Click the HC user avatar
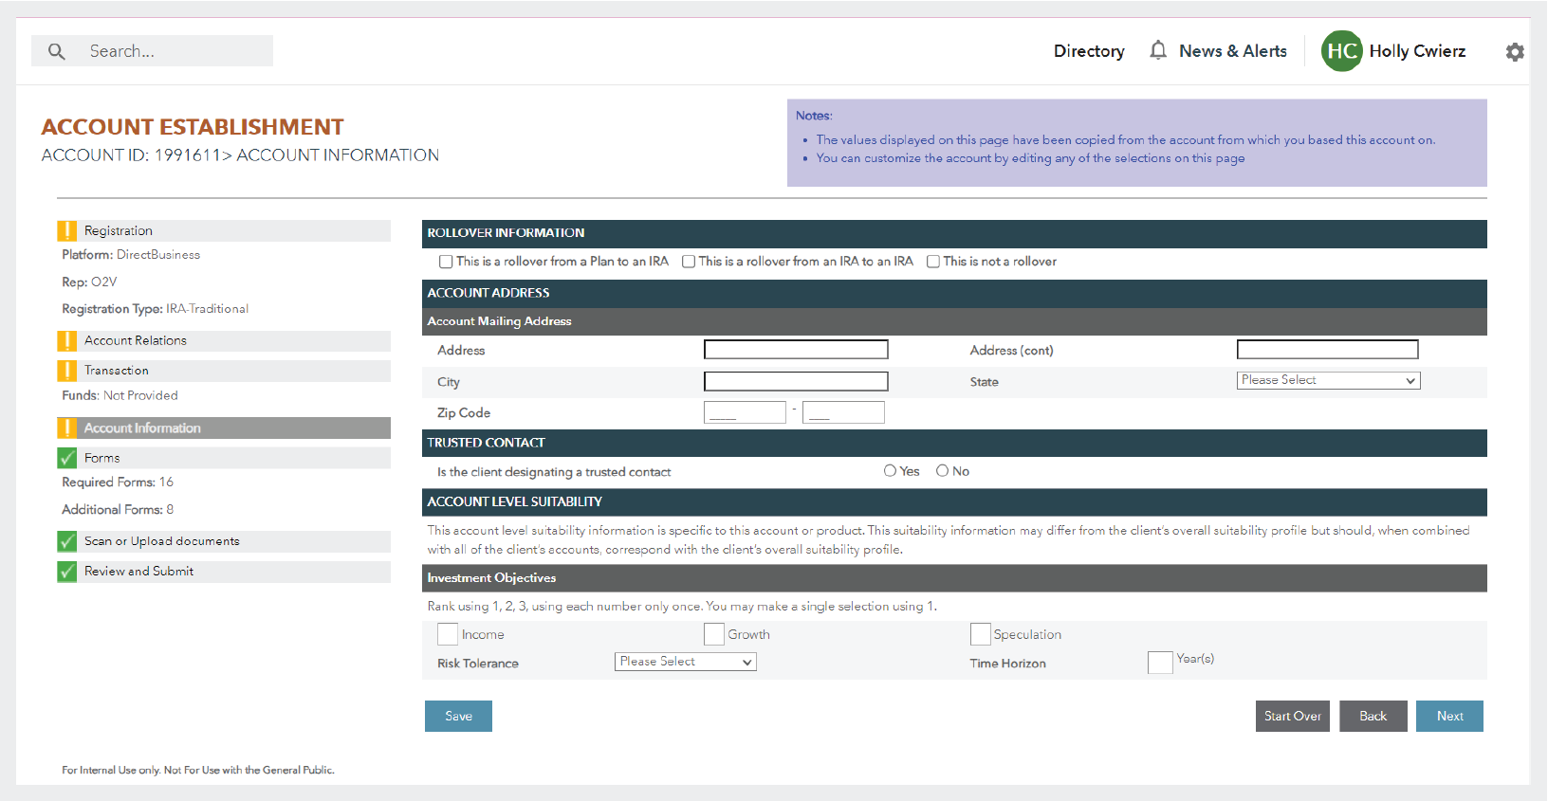 point(1341,51)
